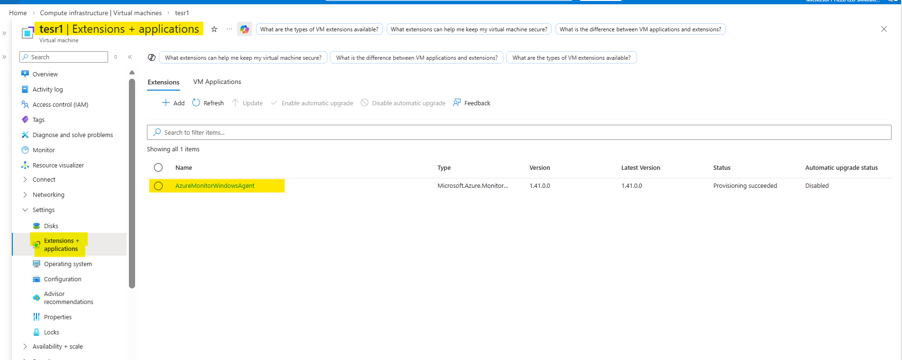Click lower chip about types of VM extensions

tap(572, 57)
